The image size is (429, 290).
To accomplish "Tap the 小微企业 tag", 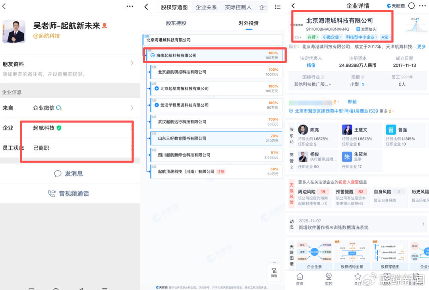I will pyautogui.click(x=331, y=37).
